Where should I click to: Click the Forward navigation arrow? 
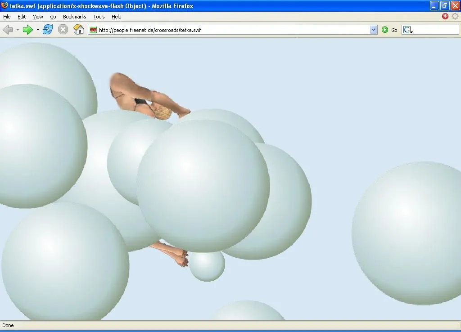click(x=27, y=30)
